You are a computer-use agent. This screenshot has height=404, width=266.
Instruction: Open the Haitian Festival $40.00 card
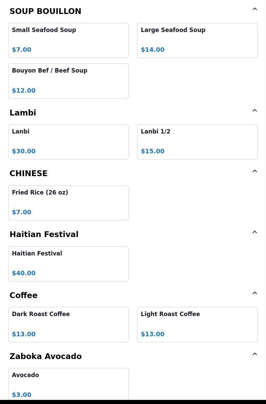(x=68, y=264)
